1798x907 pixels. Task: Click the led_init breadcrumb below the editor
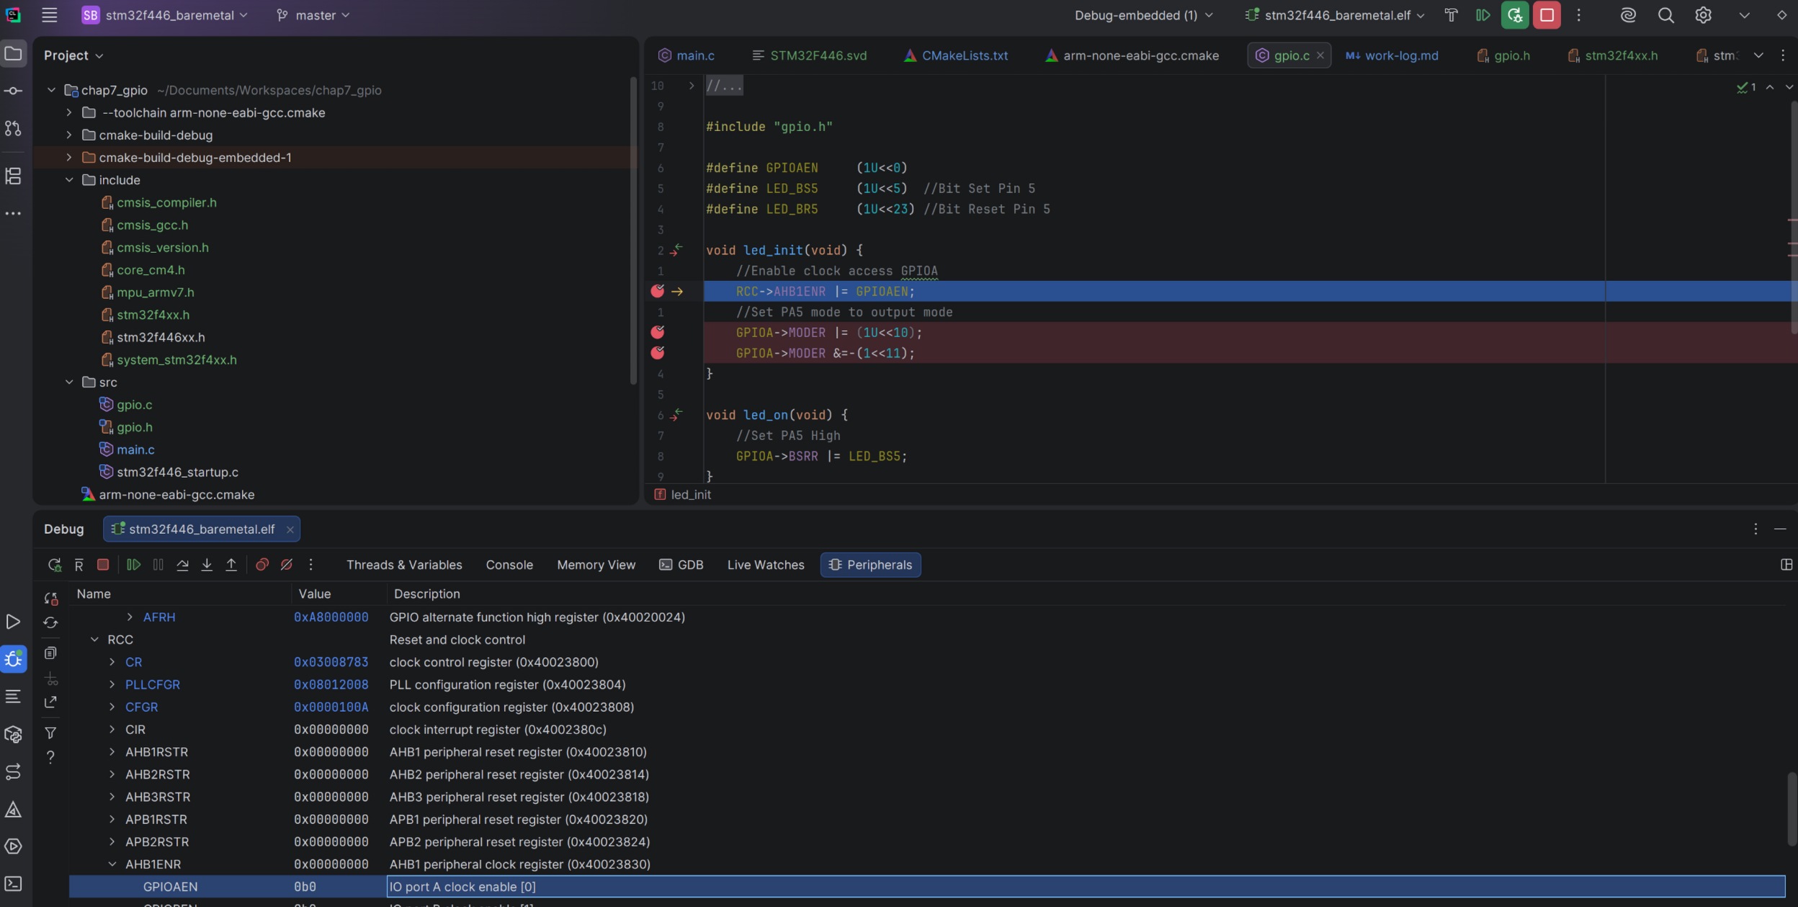coord(689,494)
